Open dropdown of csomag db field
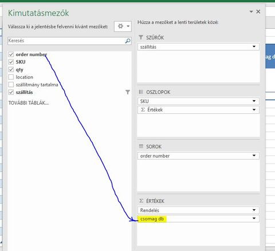Screen dimensions: 275x251 [254, 218]
